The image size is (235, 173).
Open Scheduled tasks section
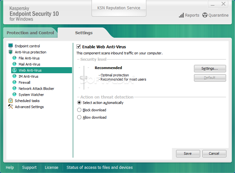(x=27, y=101)
